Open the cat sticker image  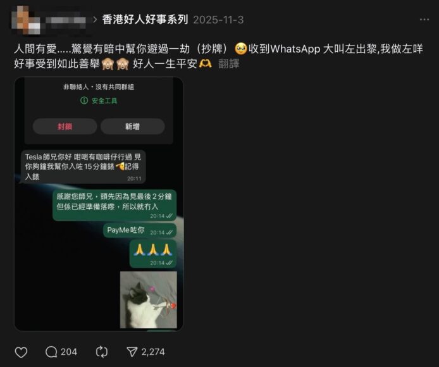(149, 299)
